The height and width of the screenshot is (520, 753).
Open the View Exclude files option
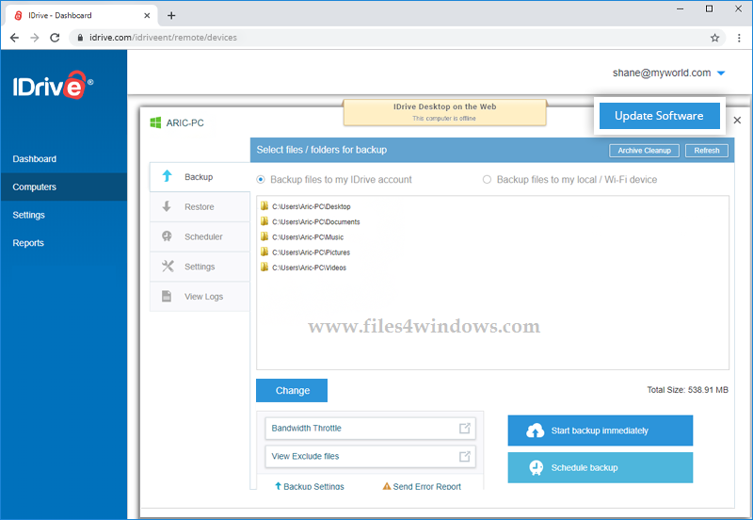tap(370, 456)
